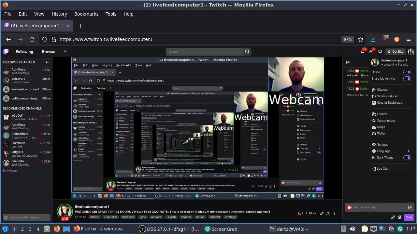Viewport: 417px width, 234px height.
Task: Go back to the previous page
Action: [8, 39]
